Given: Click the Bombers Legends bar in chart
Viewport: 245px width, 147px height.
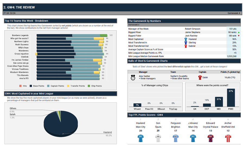Looking at the screenshot, I should pyautogui.click(x=72, y=35).
